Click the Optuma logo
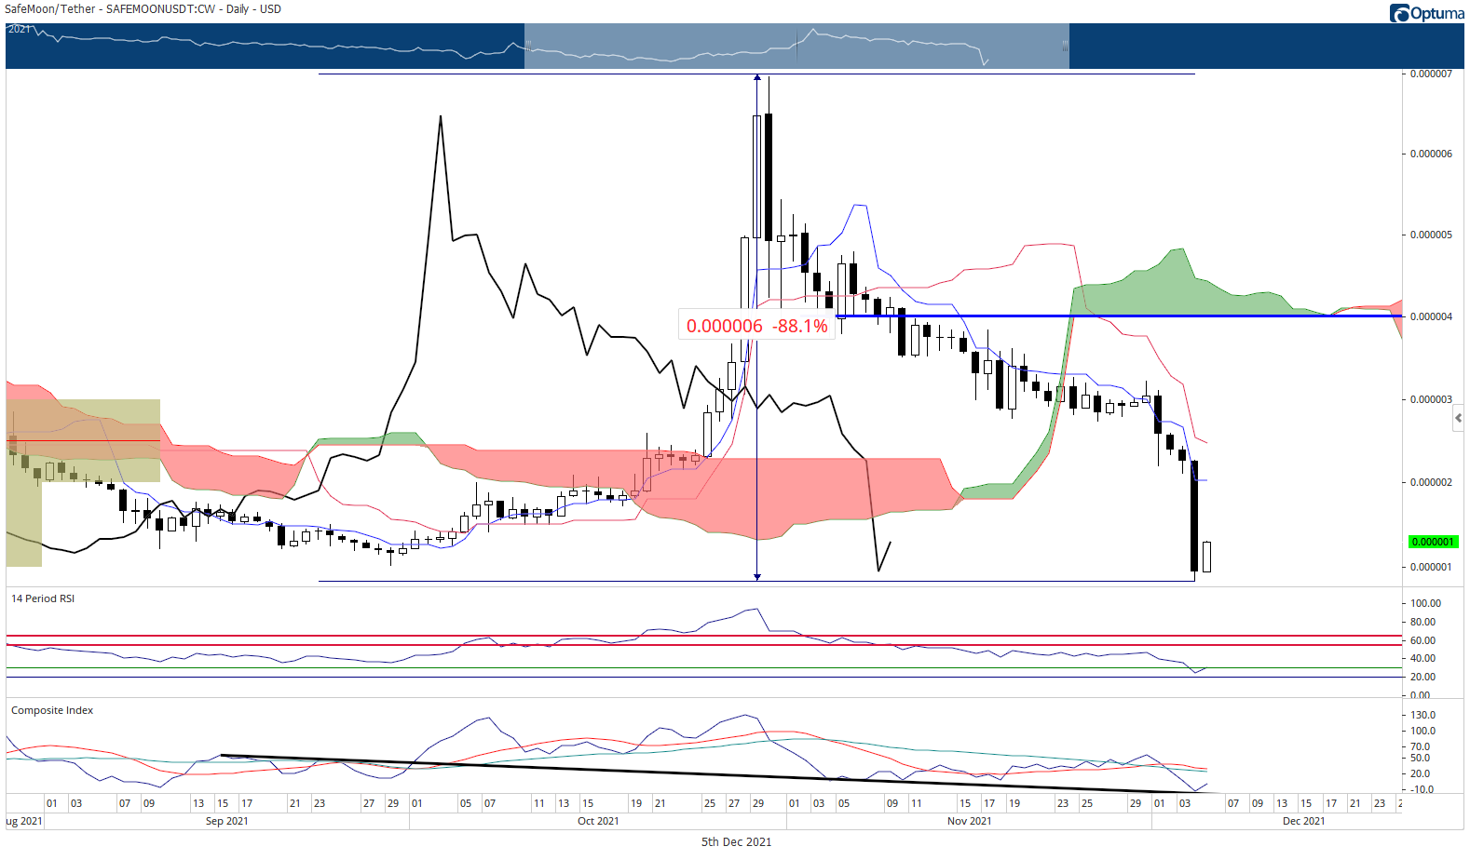Screen dimensions: 1470x860 point(1426,13)
